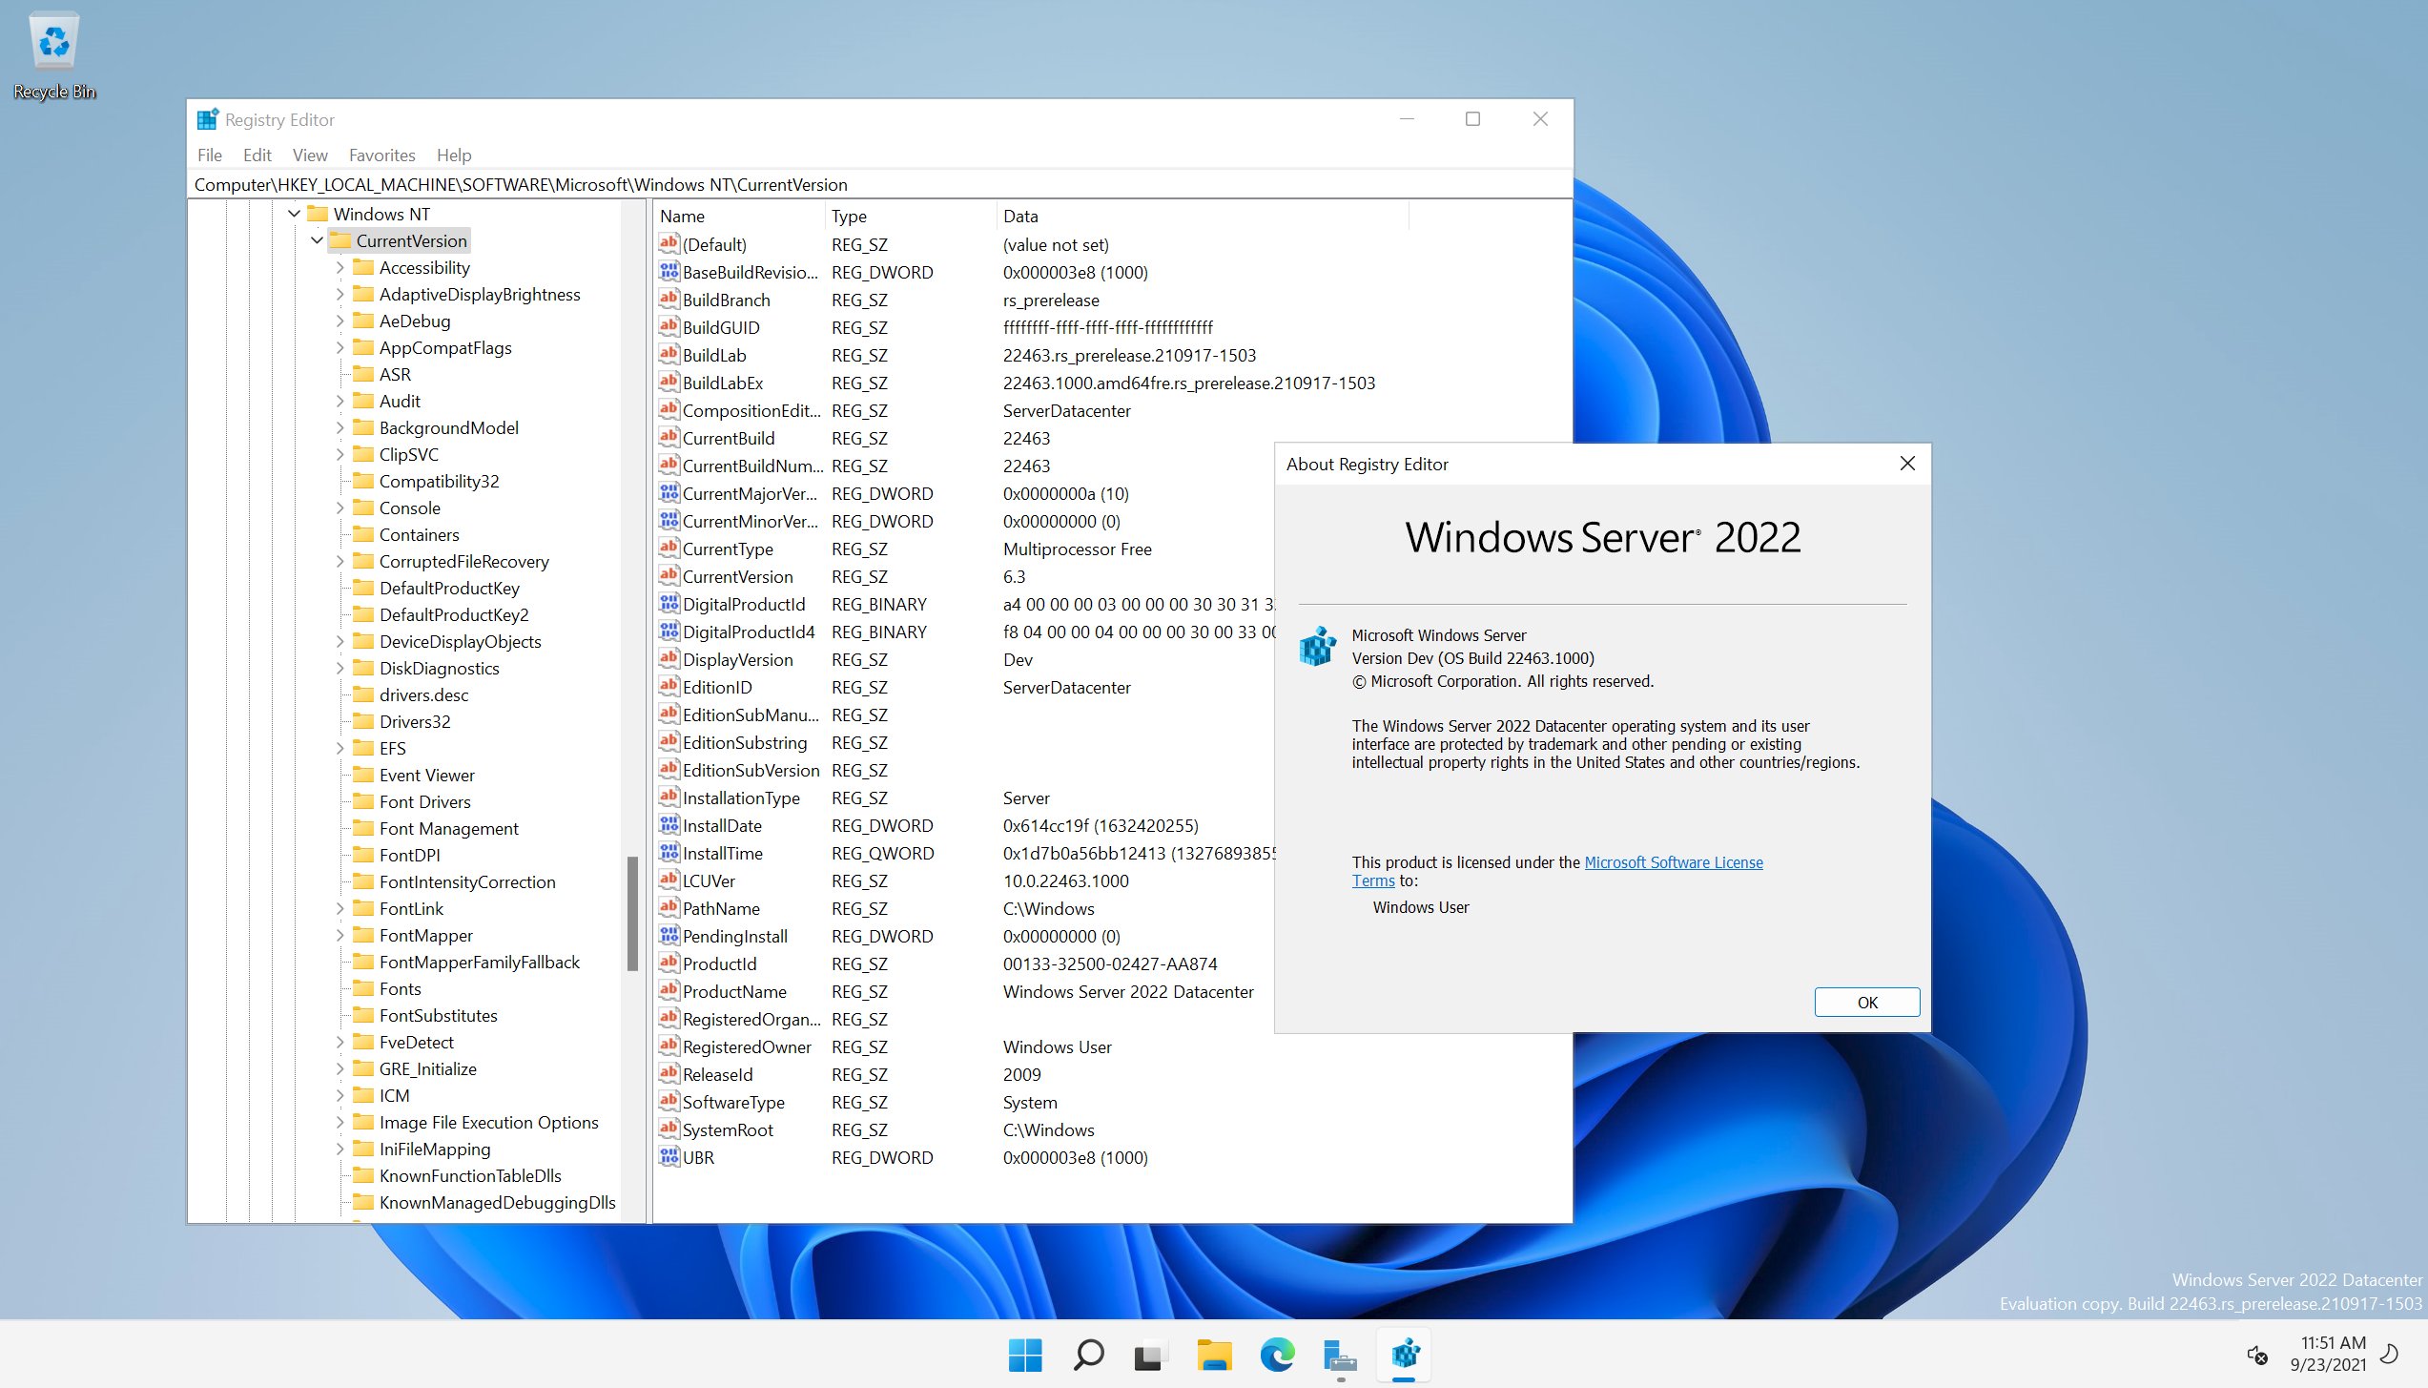
Task: Select the DigitalProductId binary value icon
Action: click(669, 604)
